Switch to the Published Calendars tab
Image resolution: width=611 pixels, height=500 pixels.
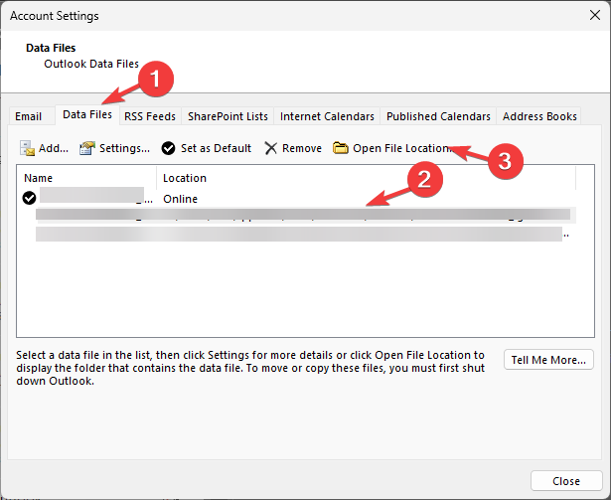[438, 116]
